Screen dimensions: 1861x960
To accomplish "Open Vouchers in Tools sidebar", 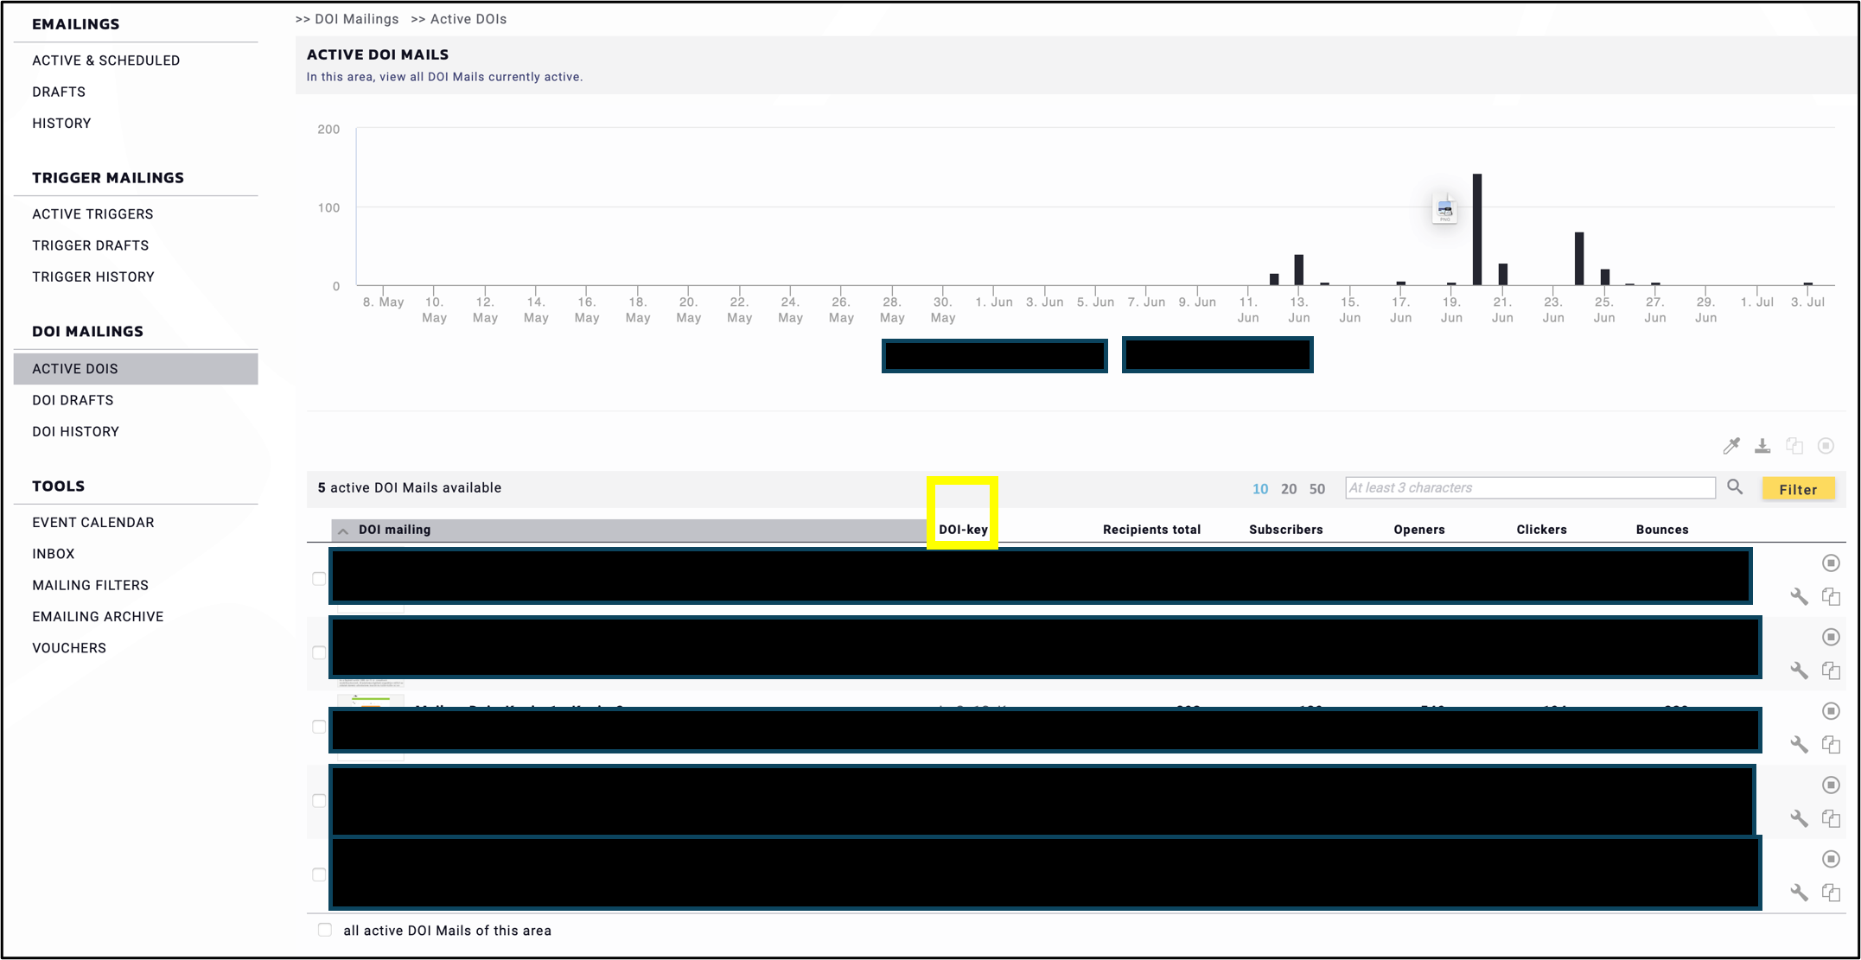I will tap(69, 648).
